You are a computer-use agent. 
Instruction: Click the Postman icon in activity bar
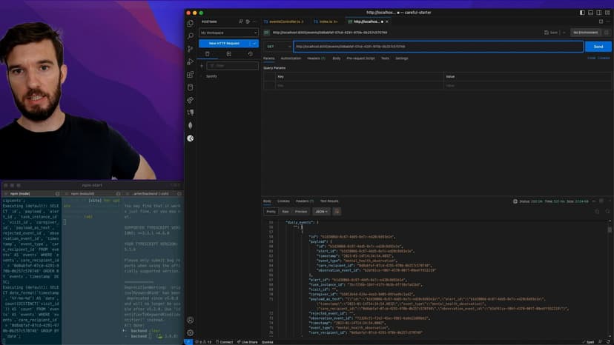(191, 138)
